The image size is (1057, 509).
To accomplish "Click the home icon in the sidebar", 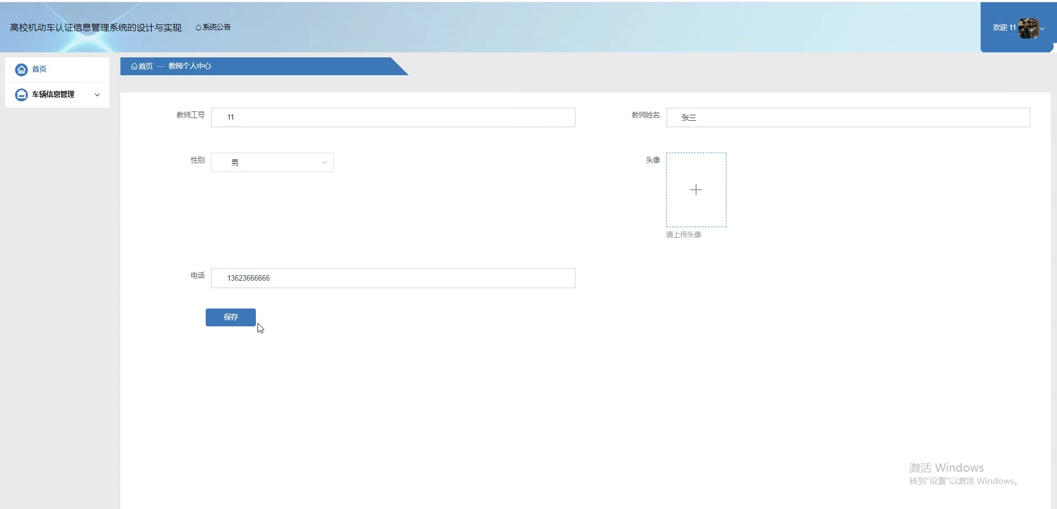I will 21,70.
